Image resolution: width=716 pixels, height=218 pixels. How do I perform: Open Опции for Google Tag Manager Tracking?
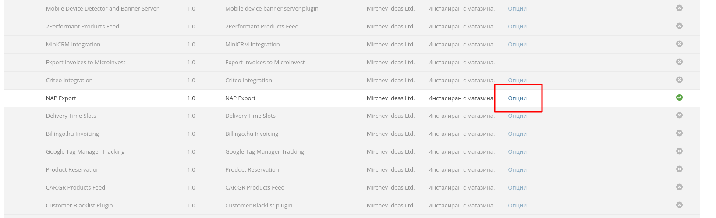coord(517,152)
